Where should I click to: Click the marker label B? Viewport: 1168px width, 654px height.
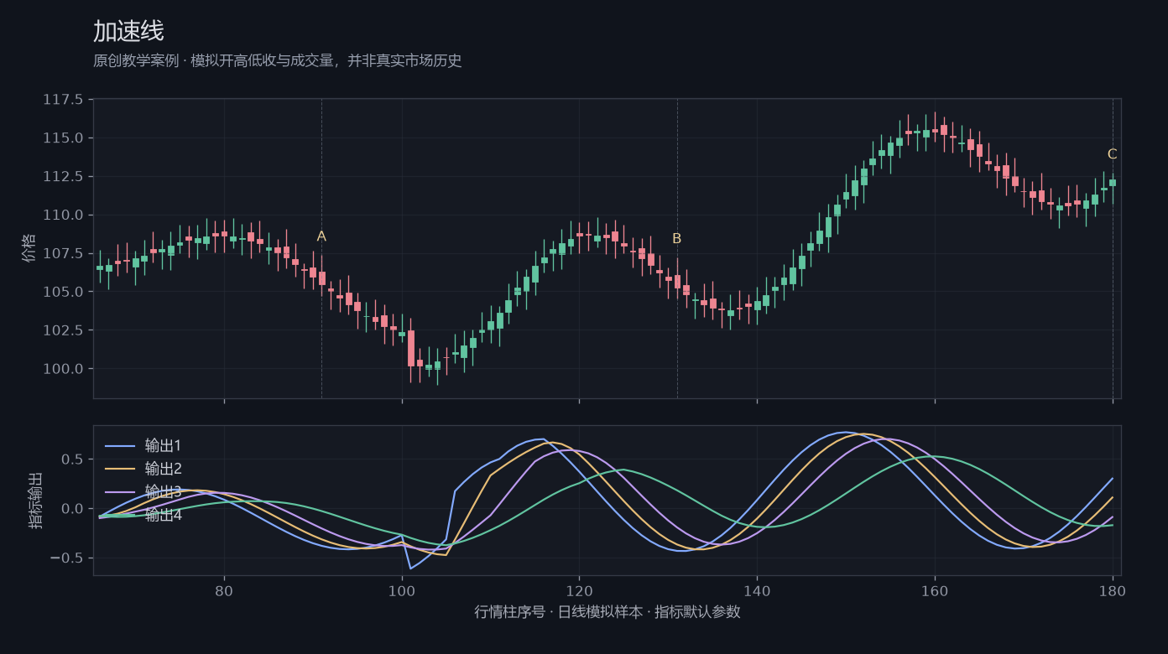[x=677, y=238]
